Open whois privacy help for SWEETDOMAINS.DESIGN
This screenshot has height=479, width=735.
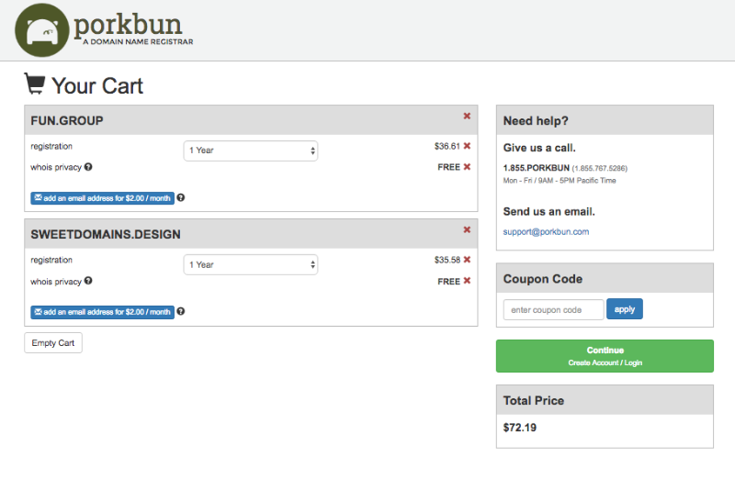pyautogui.click(x=88, y=281)
